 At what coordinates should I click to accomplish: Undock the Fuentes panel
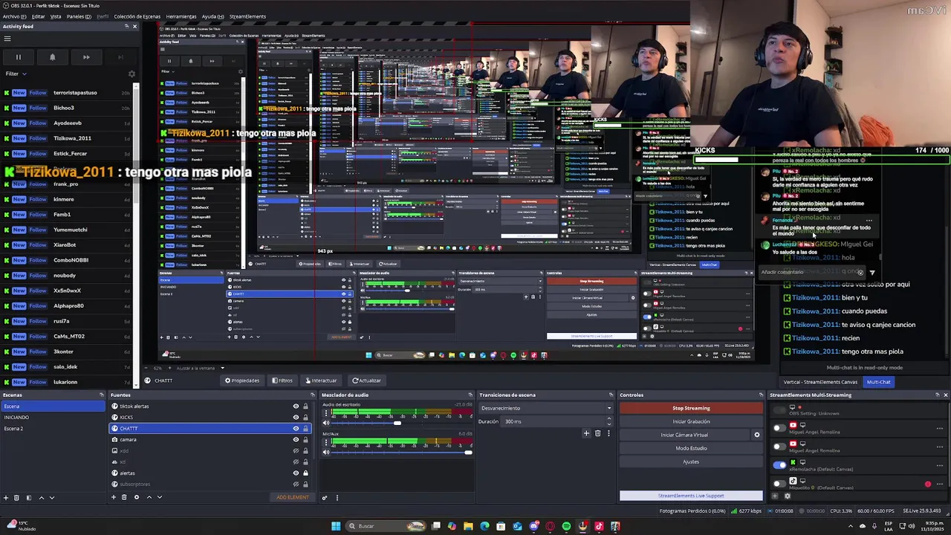(x=311, y=395)
